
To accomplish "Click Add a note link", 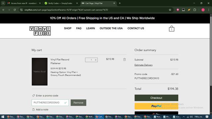I will click(x=42, y=109).
